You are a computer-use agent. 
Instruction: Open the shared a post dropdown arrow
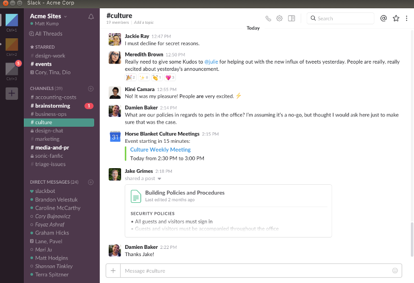pos(159,178)
